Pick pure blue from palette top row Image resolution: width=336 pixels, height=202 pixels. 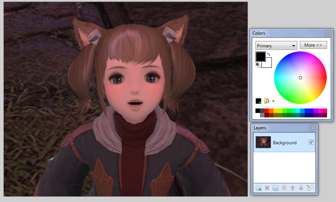coord(307,111)
